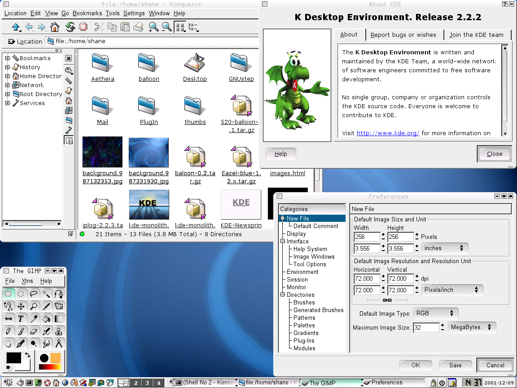Click the Close button in About KDE
Image resolution: width=517 pixels, height=388 pixels.
[x=495, y=154]
